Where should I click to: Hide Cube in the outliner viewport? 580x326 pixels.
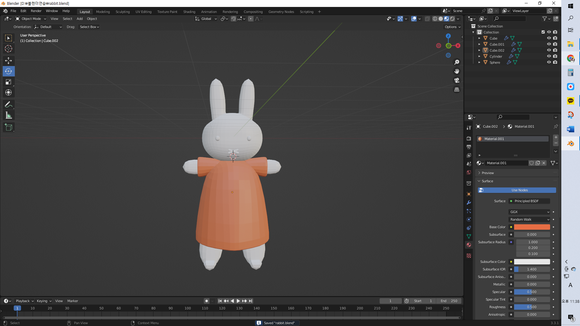pos(549,38)
